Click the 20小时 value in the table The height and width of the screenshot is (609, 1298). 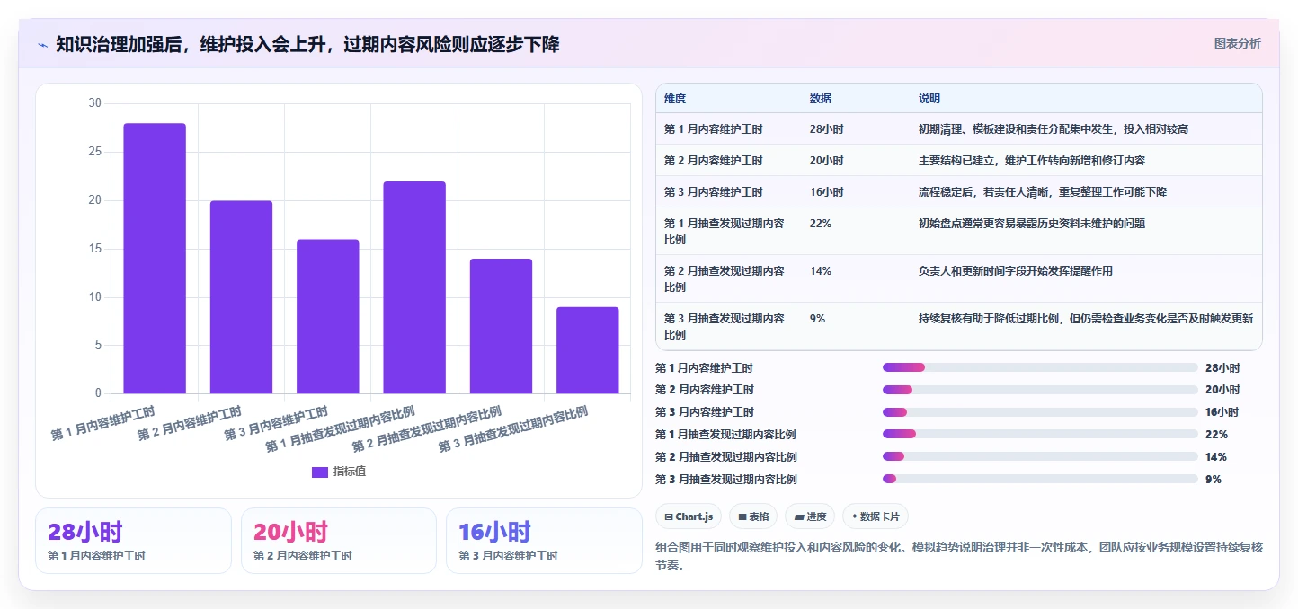pyautogui.click(x=827, y=161)
